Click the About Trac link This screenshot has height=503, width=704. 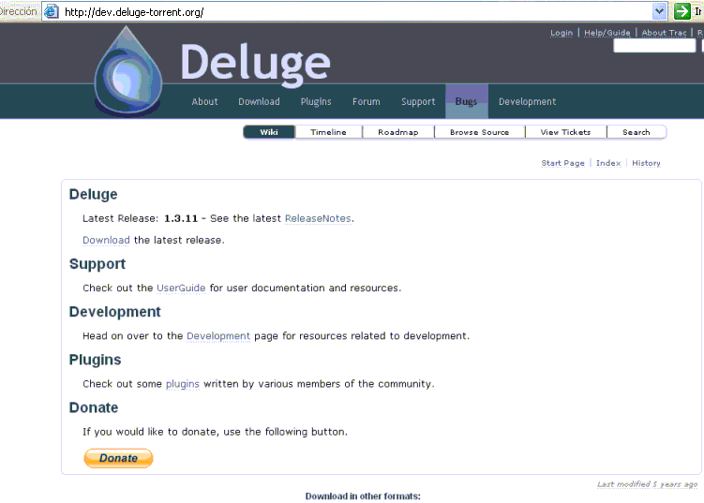[664, 33]
